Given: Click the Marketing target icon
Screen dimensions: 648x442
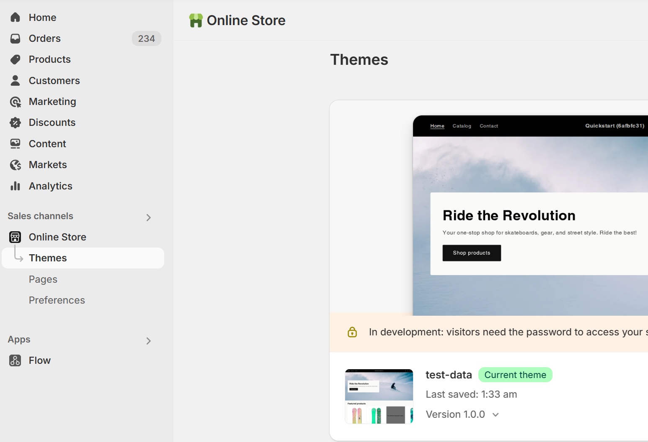Looking at the screenshot, I should point(15,102).
